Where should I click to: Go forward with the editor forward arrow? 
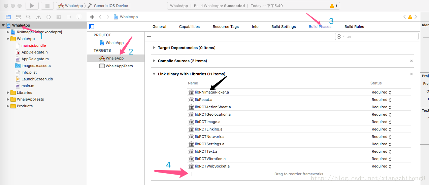click(x=108, y=17)
